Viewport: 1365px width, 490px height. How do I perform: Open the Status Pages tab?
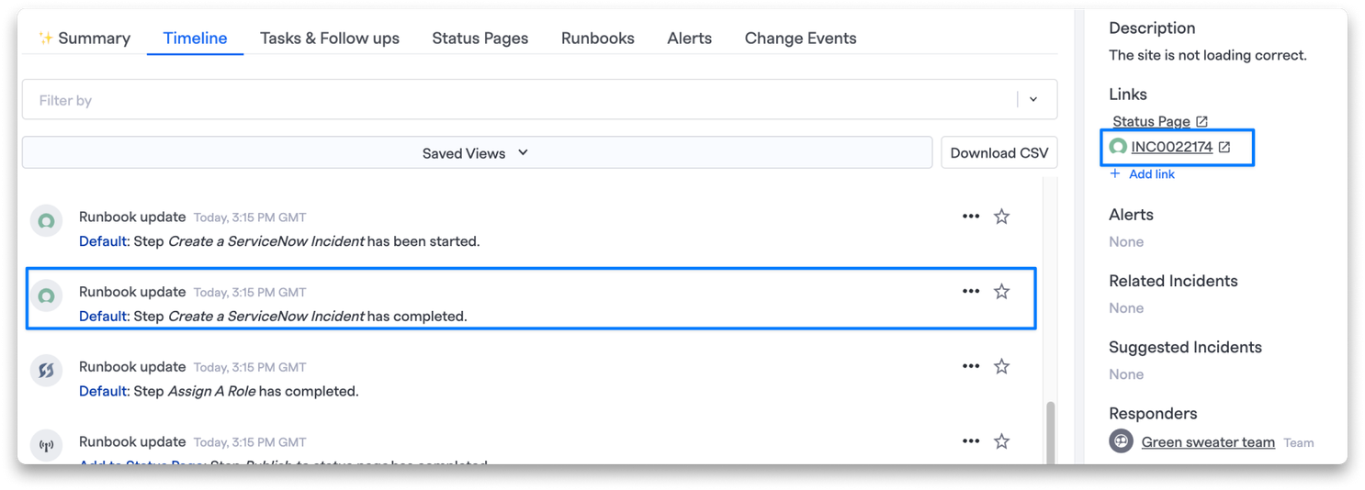(479, 39)
